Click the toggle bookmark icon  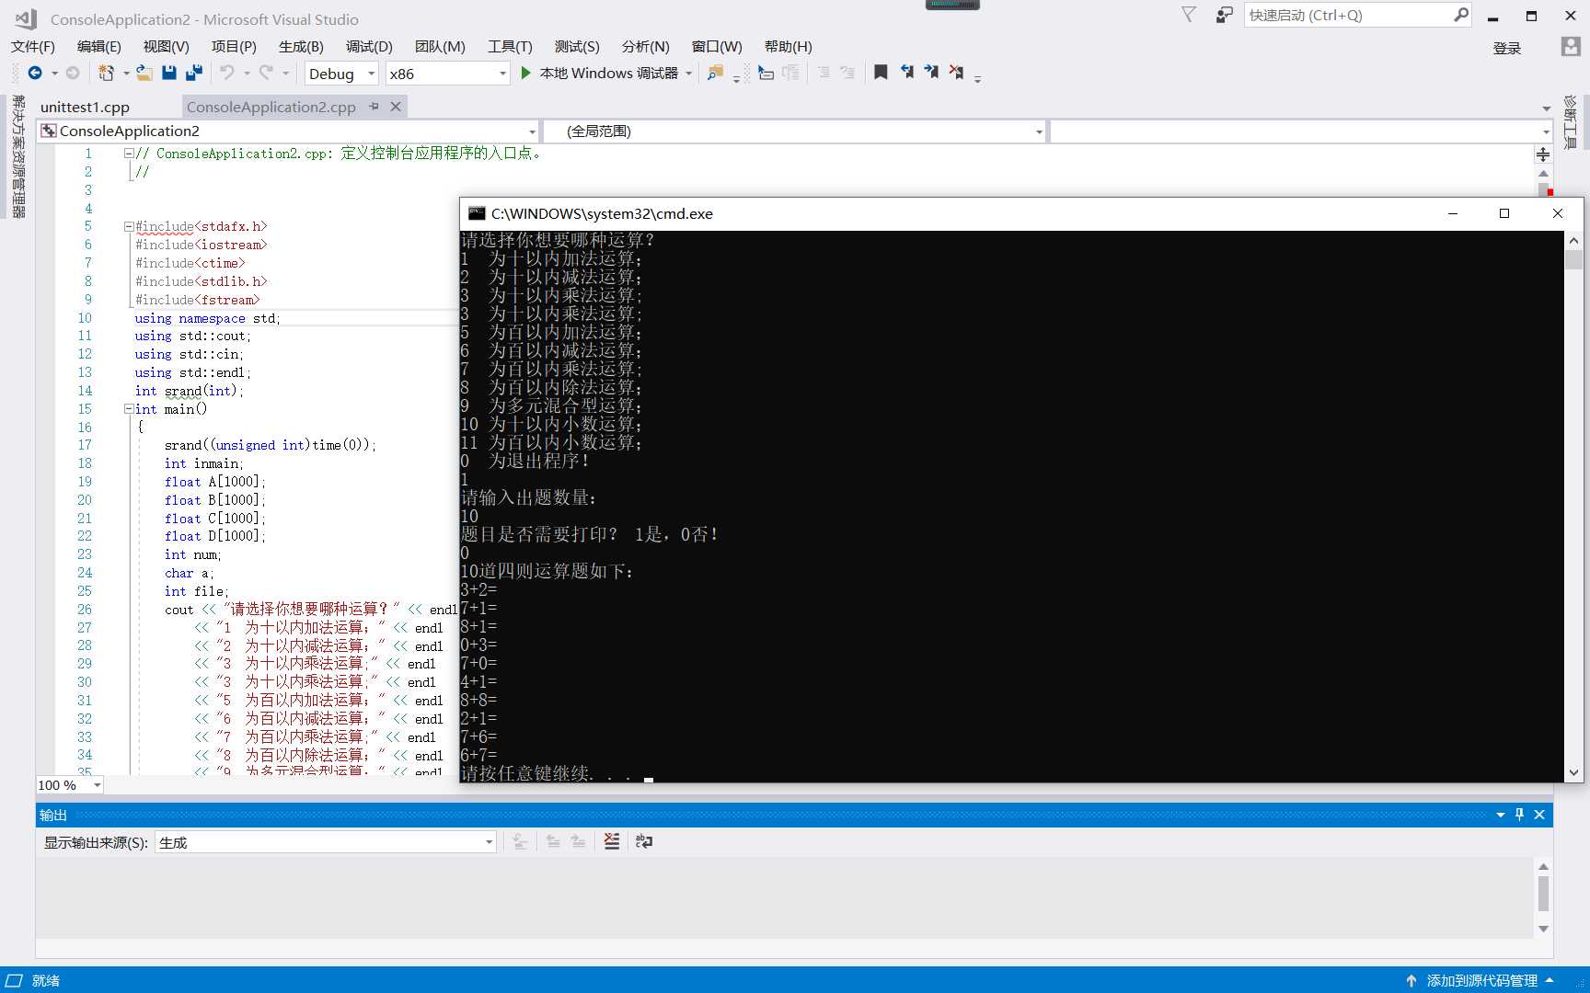coord(881,72)
